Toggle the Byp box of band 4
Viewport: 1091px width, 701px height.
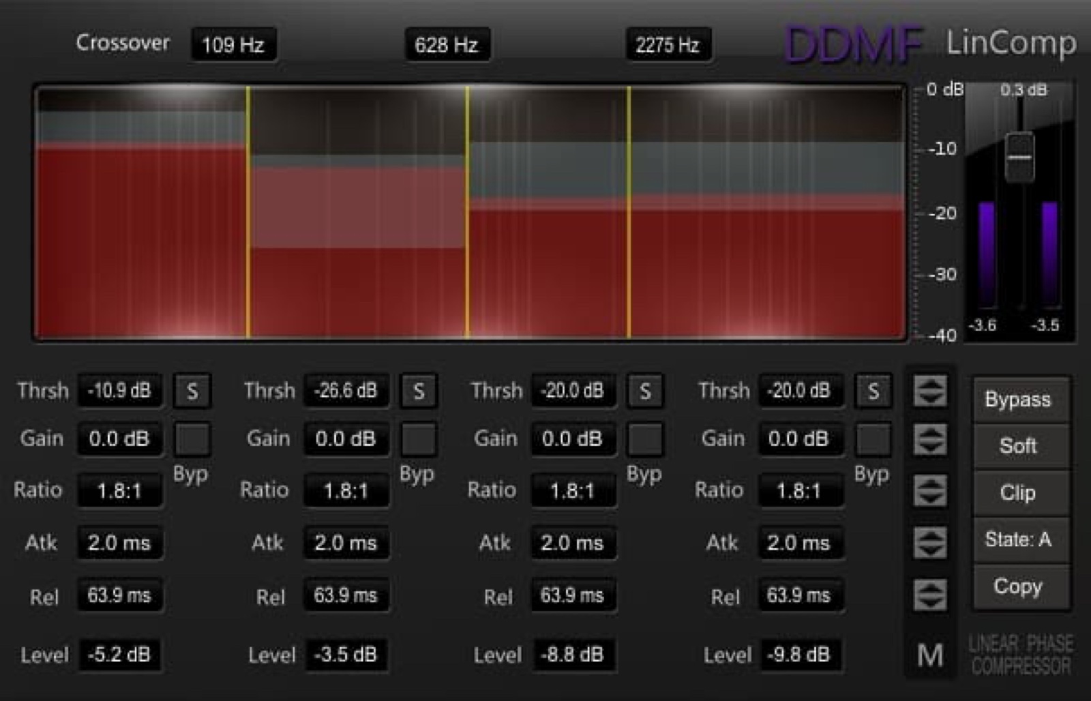click(873, 439)
